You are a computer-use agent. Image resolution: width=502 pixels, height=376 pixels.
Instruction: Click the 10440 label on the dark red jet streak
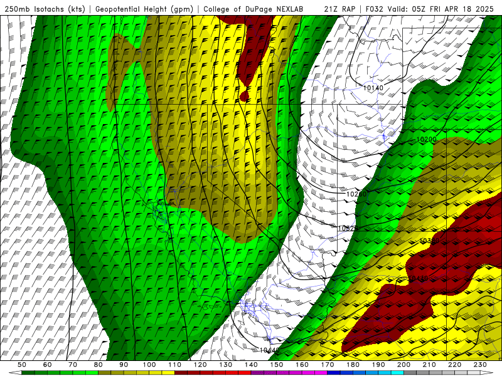click(x=419, y=278)
